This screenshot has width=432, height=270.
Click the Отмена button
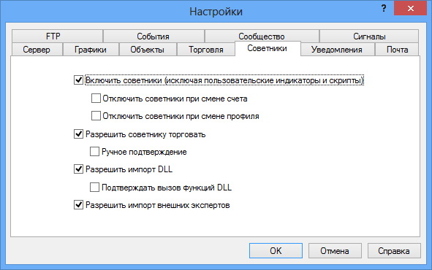tap(335, 250)
